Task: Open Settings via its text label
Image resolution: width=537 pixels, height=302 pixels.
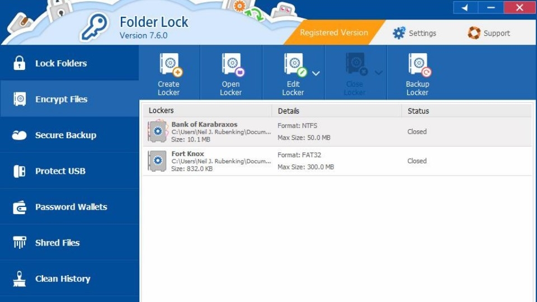Action: click(x=422, y=33)
